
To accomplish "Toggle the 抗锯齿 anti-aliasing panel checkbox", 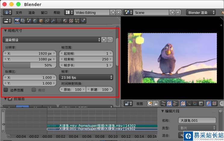I will [x=10, y=99].
